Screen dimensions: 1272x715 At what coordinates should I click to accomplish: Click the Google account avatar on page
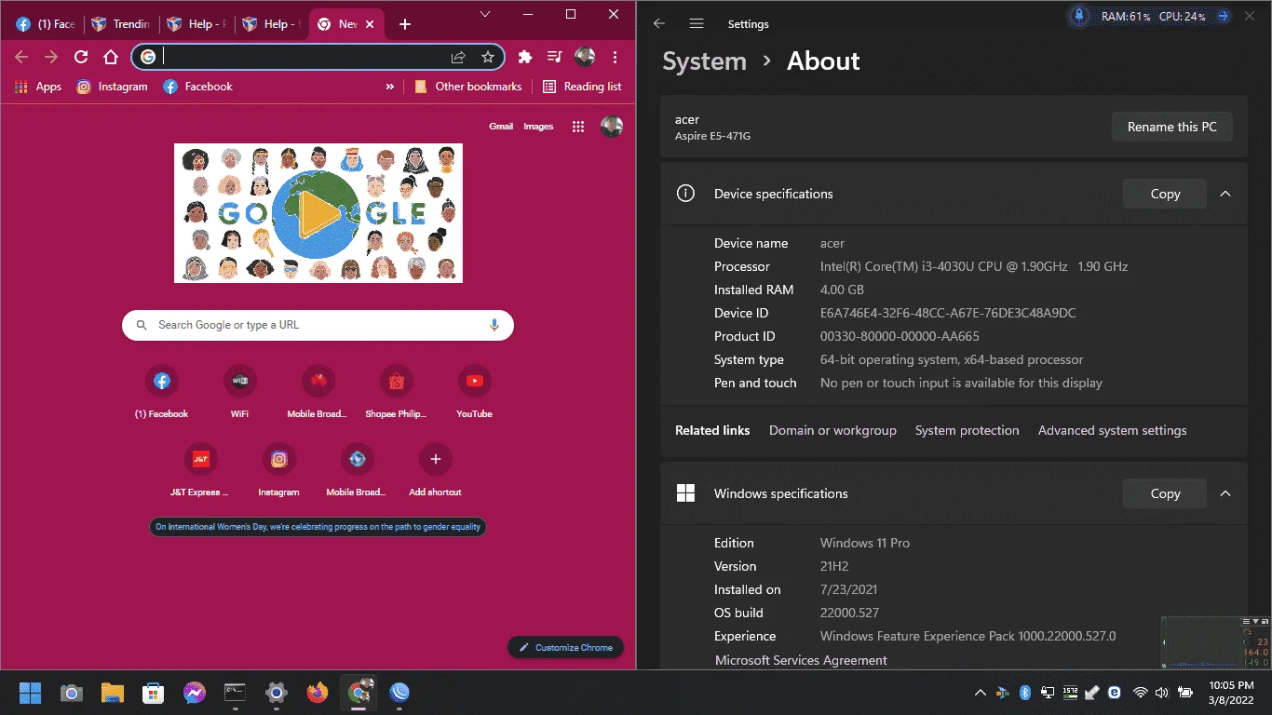coord(612,127)
